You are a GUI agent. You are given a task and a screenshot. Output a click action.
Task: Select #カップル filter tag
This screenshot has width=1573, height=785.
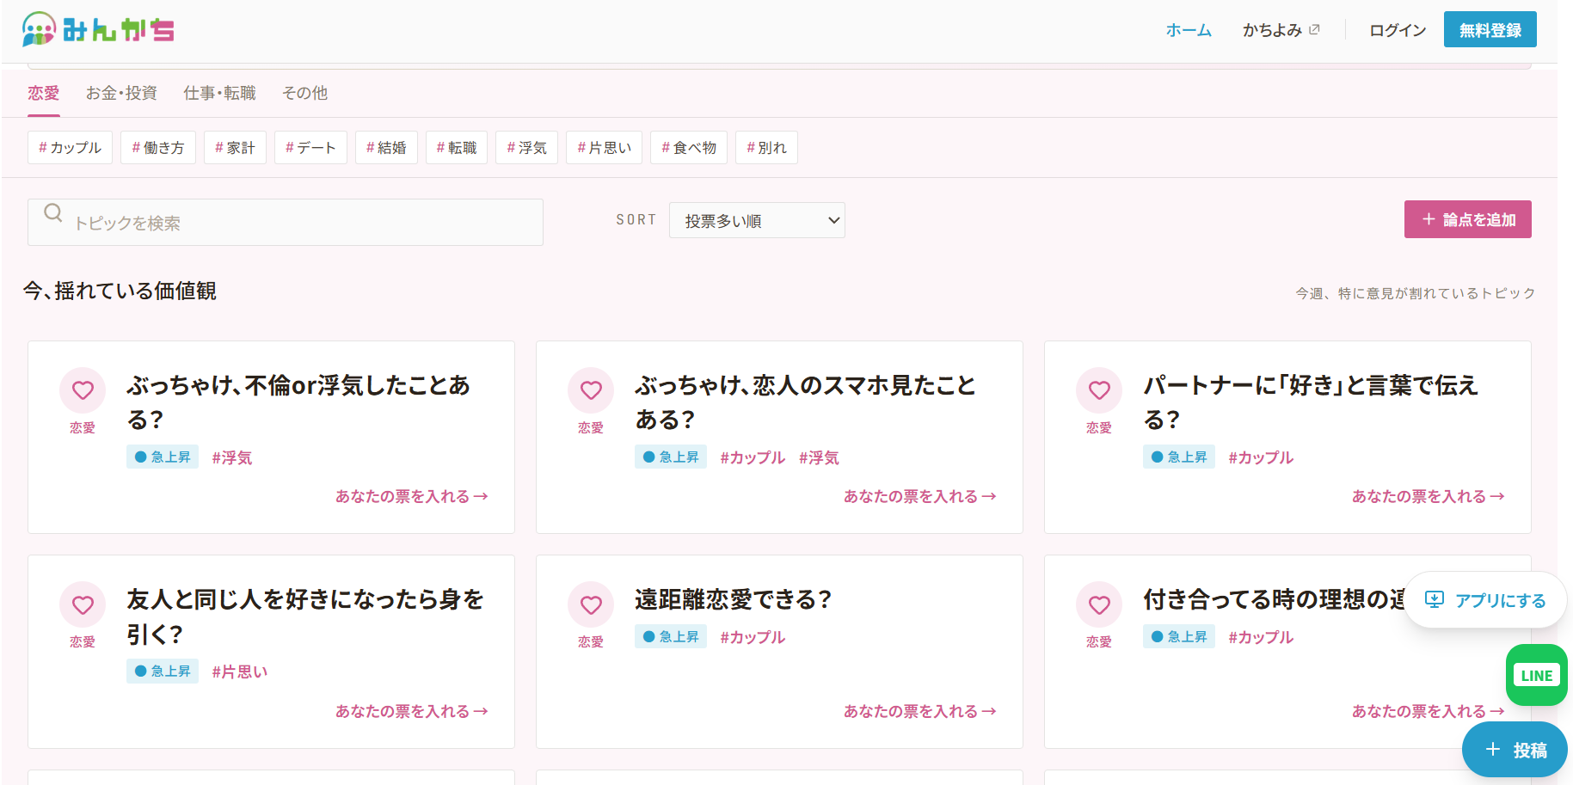(70, 148)
